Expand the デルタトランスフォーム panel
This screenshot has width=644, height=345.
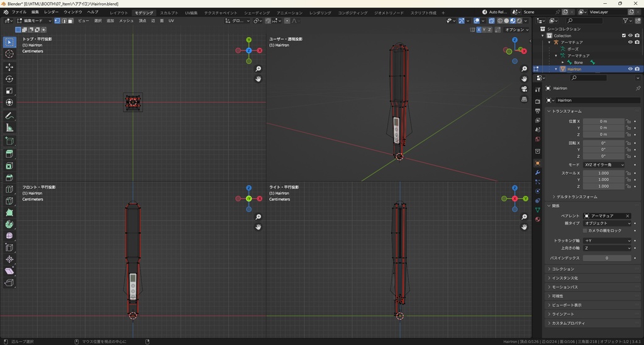pos(576,196)
